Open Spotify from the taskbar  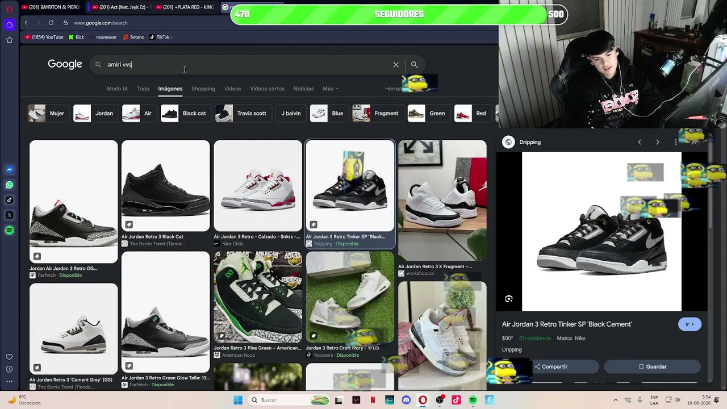(x=473, y=400)
